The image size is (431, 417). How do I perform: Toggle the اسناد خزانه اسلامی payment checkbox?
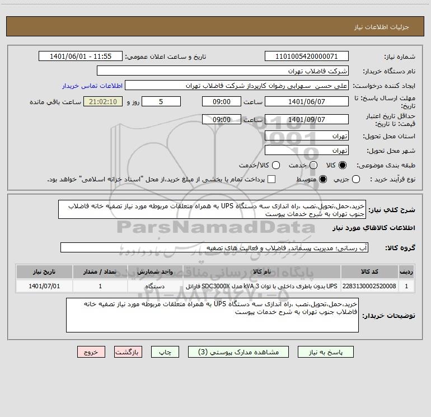click(x=271, y=179)
